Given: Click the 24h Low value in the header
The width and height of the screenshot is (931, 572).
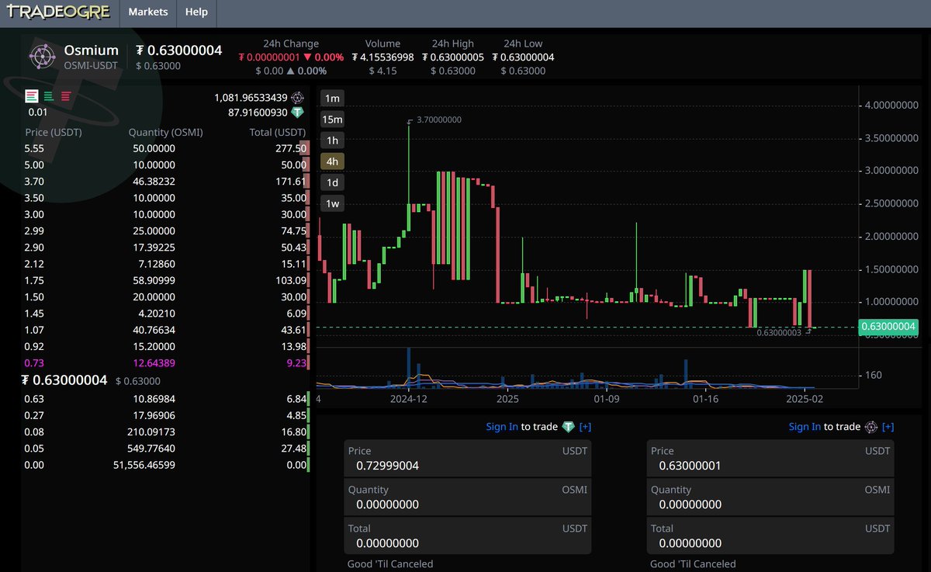Looking at the screenshot, I should point(523,57).
